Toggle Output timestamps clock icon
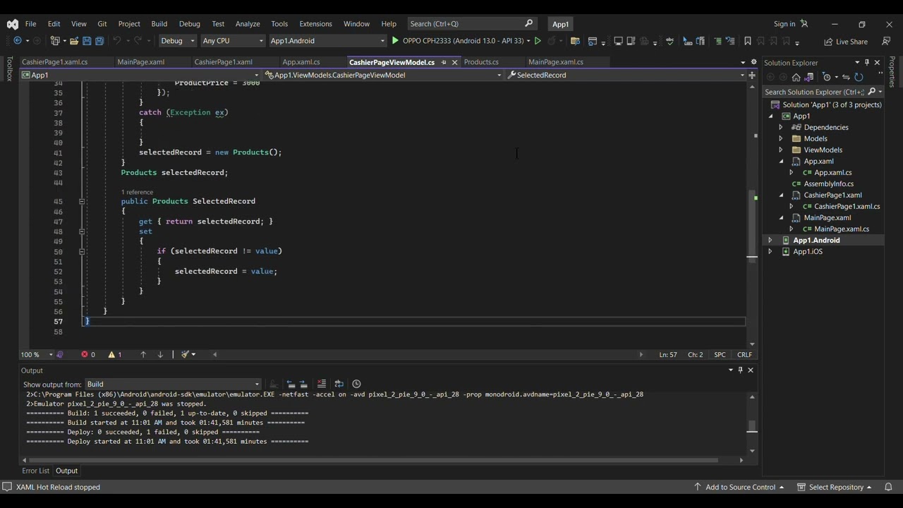This screenshot has height=508, width=903. coord(356,384)
